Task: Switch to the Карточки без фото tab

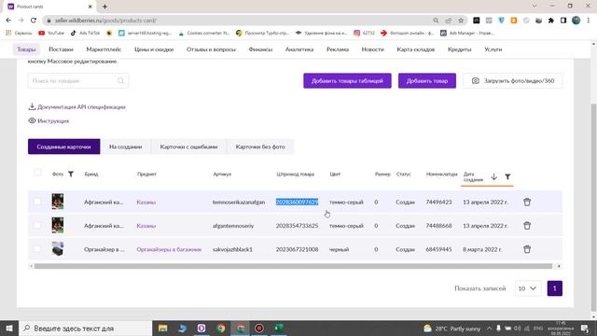Action: point(260,147)
